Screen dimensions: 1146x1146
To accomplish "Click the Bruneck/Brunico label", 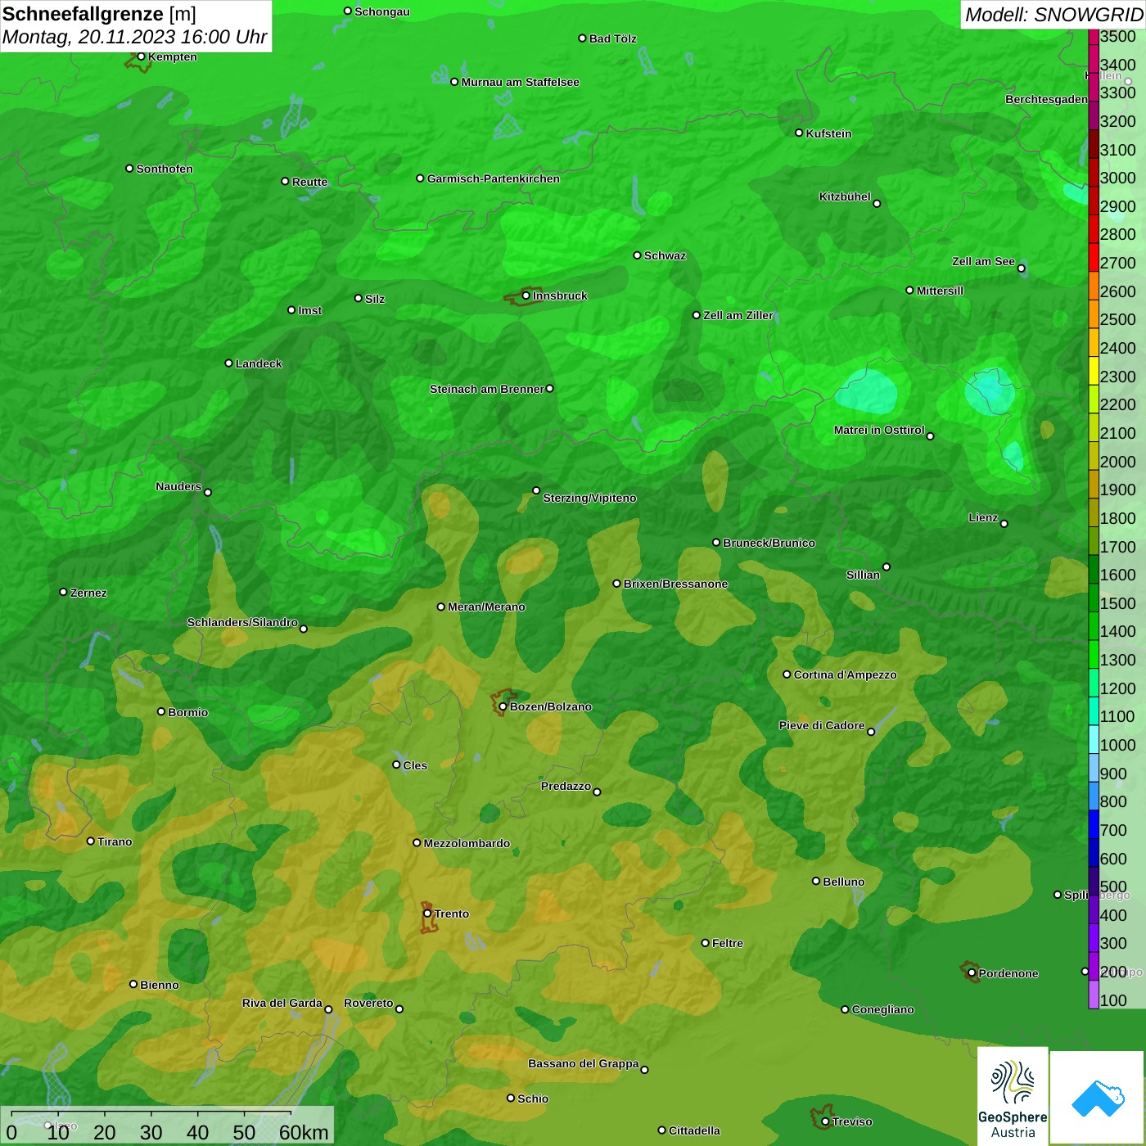I will (x=769, y=543).
